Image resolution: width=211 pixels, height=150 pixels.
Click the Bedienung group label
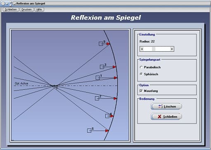point(147,99)
